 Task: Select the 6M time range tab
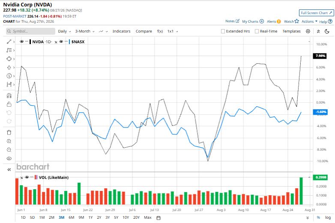click(72, 217)
